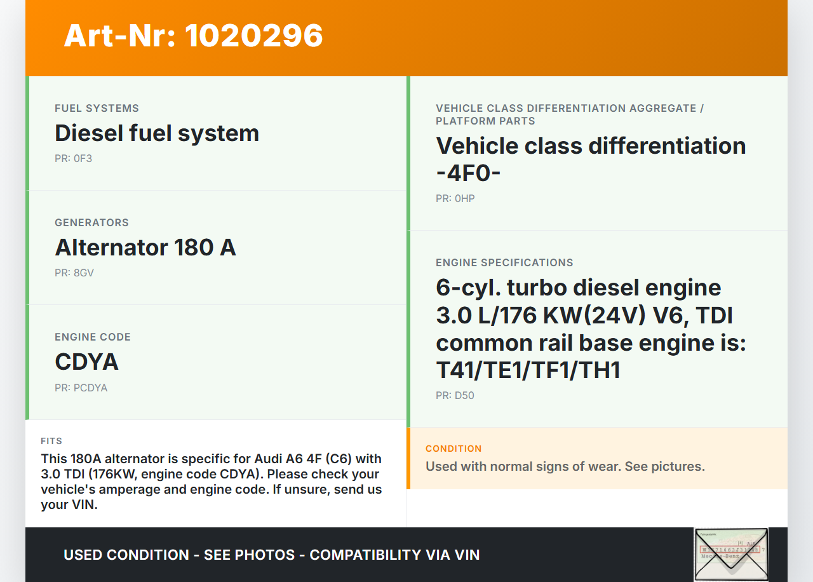The image size is (813, 582).
Task: Click the Vehicle class differentiation -4F0- heading
Action: (591, 159)
